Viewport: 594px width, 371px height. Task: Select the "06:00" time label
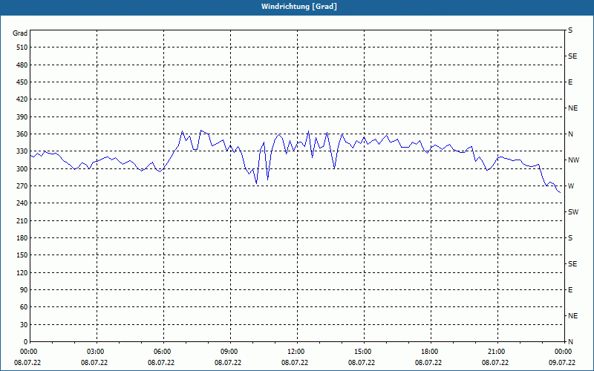click(162, 352)
